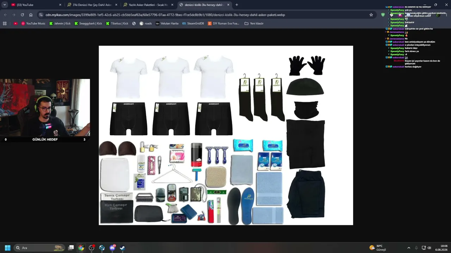Open the Windows Start menu
This screenshot has height=253, width=451.
pos(7,248)
